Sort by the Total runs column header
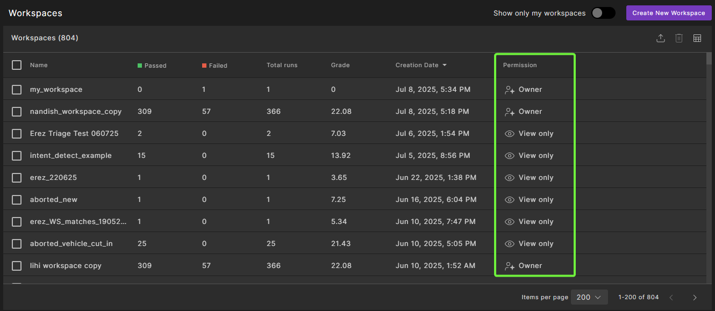This screenshot has height=311, width=715. (282, 65)
